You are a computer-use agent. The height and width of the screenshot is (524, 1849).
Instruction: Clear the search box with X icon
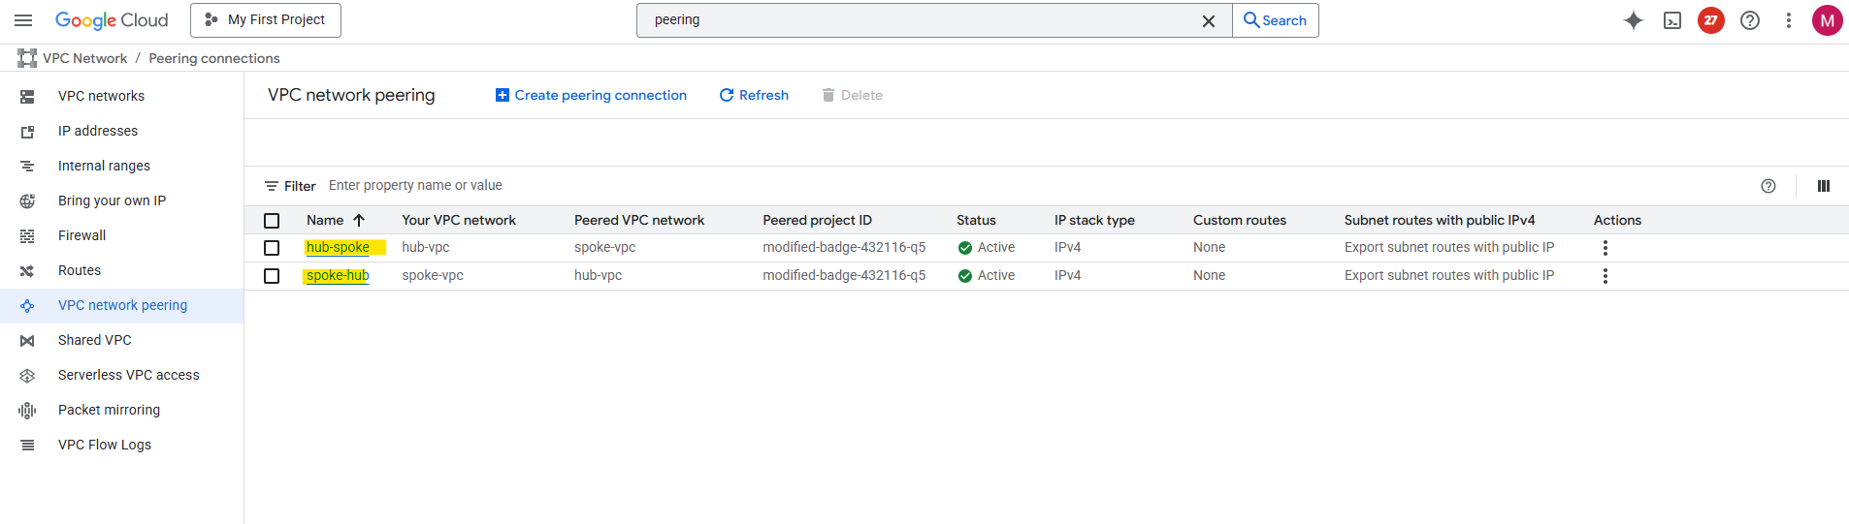(1209, 21)
